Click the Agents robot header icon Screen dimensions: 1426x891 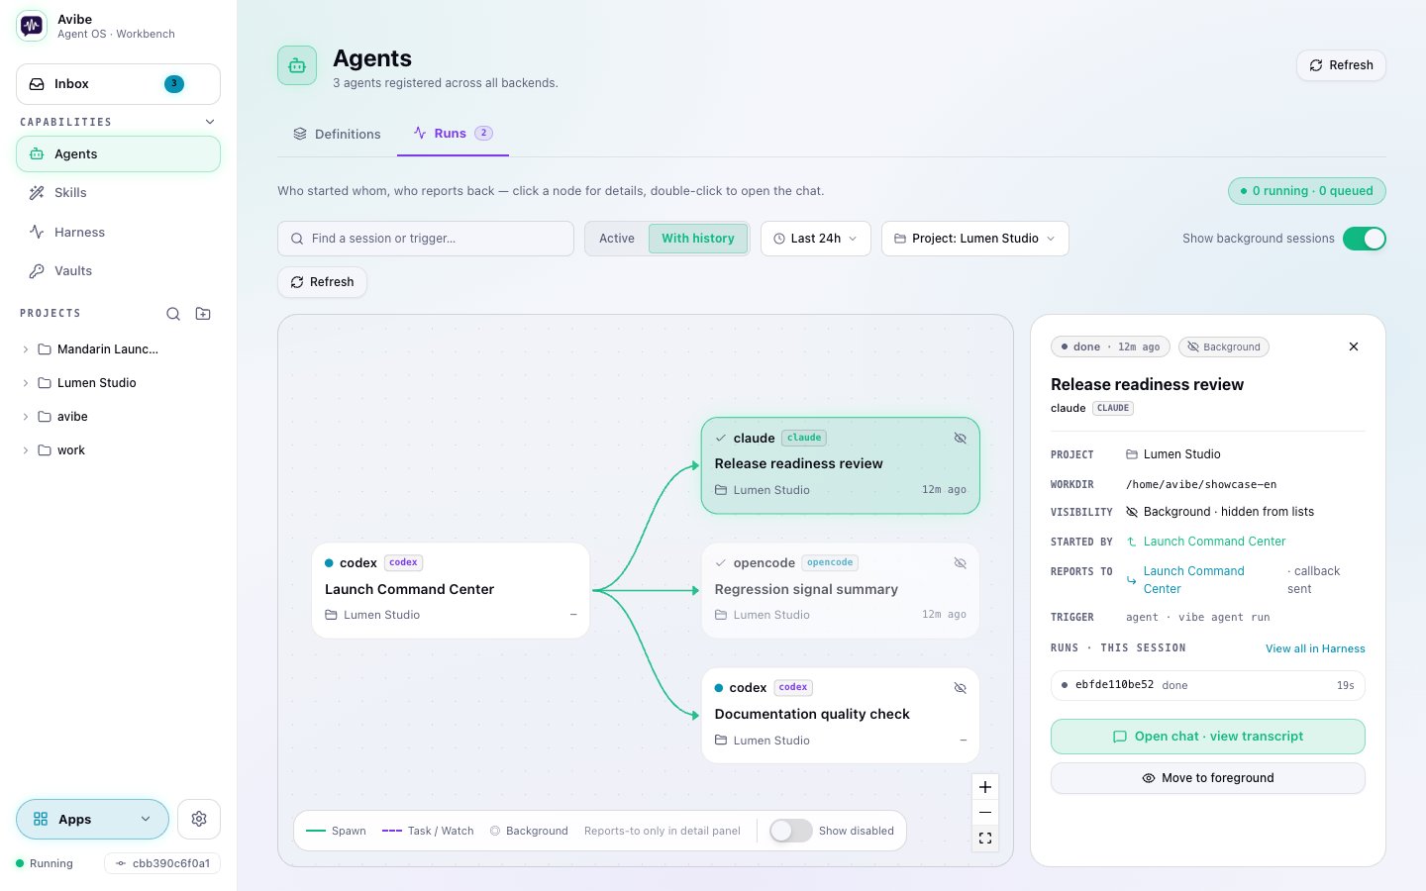(x=297, y=65)
